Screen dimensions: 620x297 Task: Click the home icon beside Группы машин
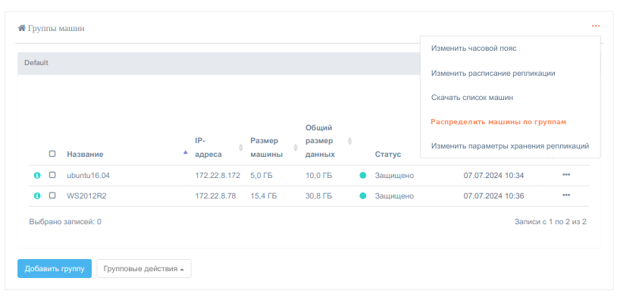click(22, 28)
